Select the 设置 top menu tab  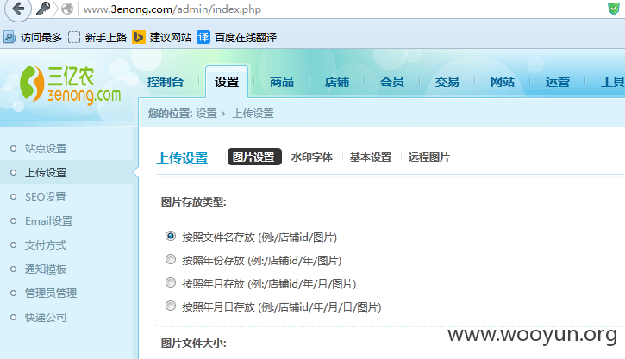(x=227, y=82)
